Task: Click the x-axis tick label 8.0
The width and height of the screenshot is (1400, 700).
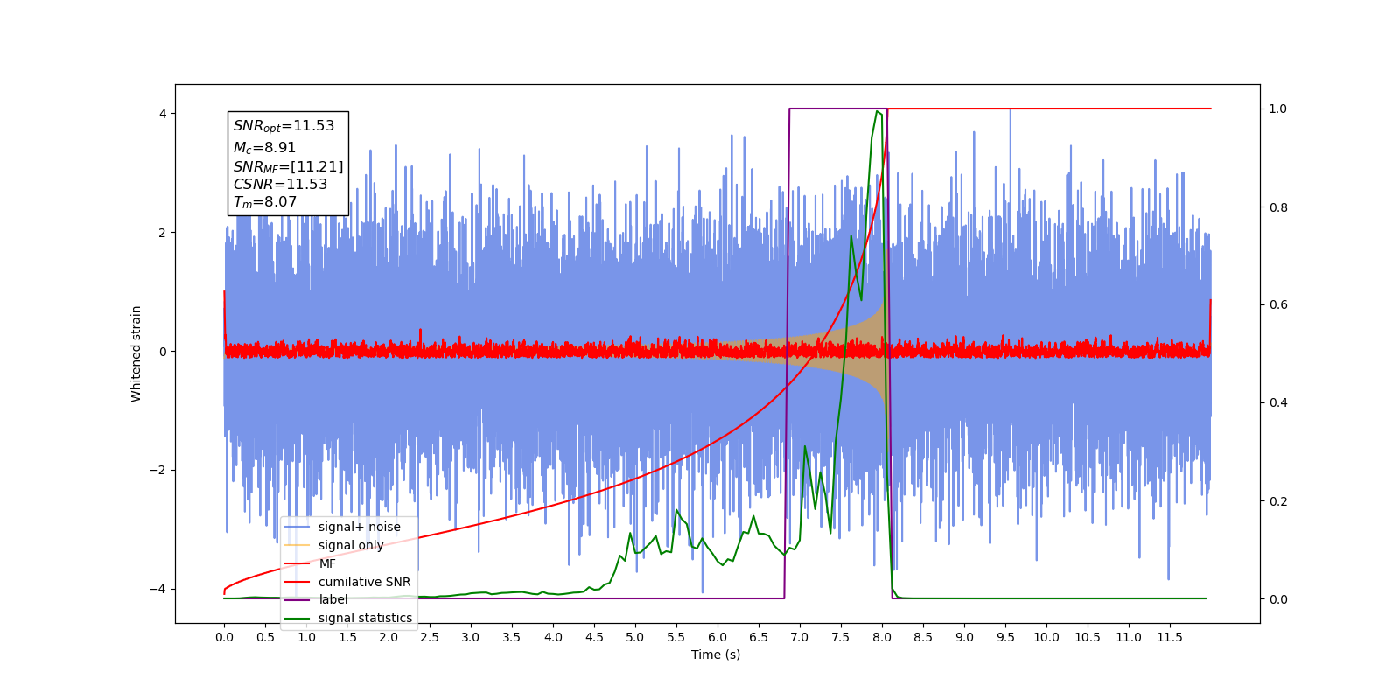Action: [882, 637]
